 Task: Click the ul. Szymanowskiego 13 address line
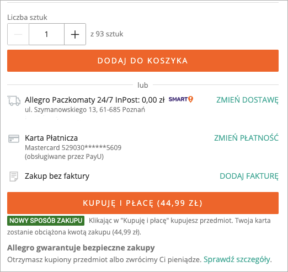(x=85, y=110)
